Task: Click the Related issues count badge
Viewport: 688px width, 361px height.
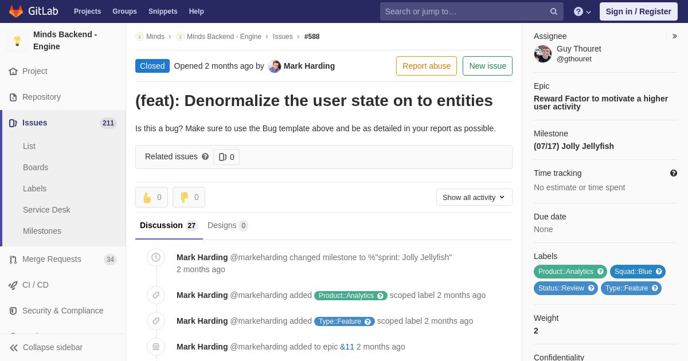Action: (226, 157)
